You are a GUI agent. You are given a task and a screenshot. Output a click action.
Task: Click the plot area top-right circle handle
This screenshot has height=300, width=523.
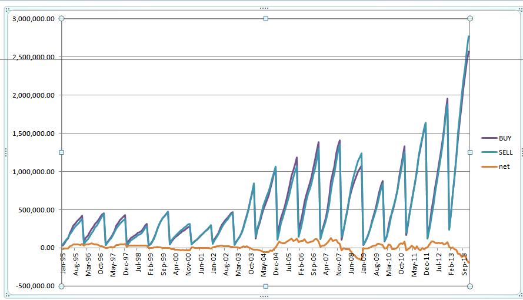click(x=470, y=18)
